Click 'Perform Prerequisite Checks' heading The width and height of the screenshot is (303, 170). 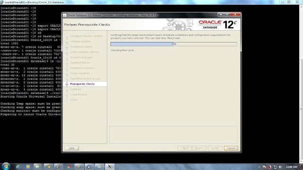tap(87, 25)
